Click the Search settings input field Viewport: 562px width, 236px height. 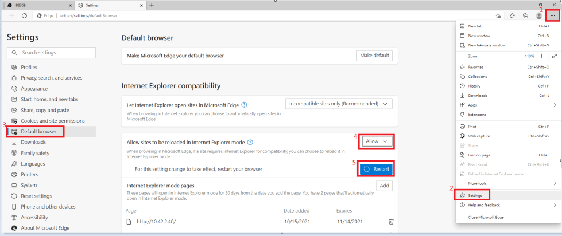click(x=52, y=53)
